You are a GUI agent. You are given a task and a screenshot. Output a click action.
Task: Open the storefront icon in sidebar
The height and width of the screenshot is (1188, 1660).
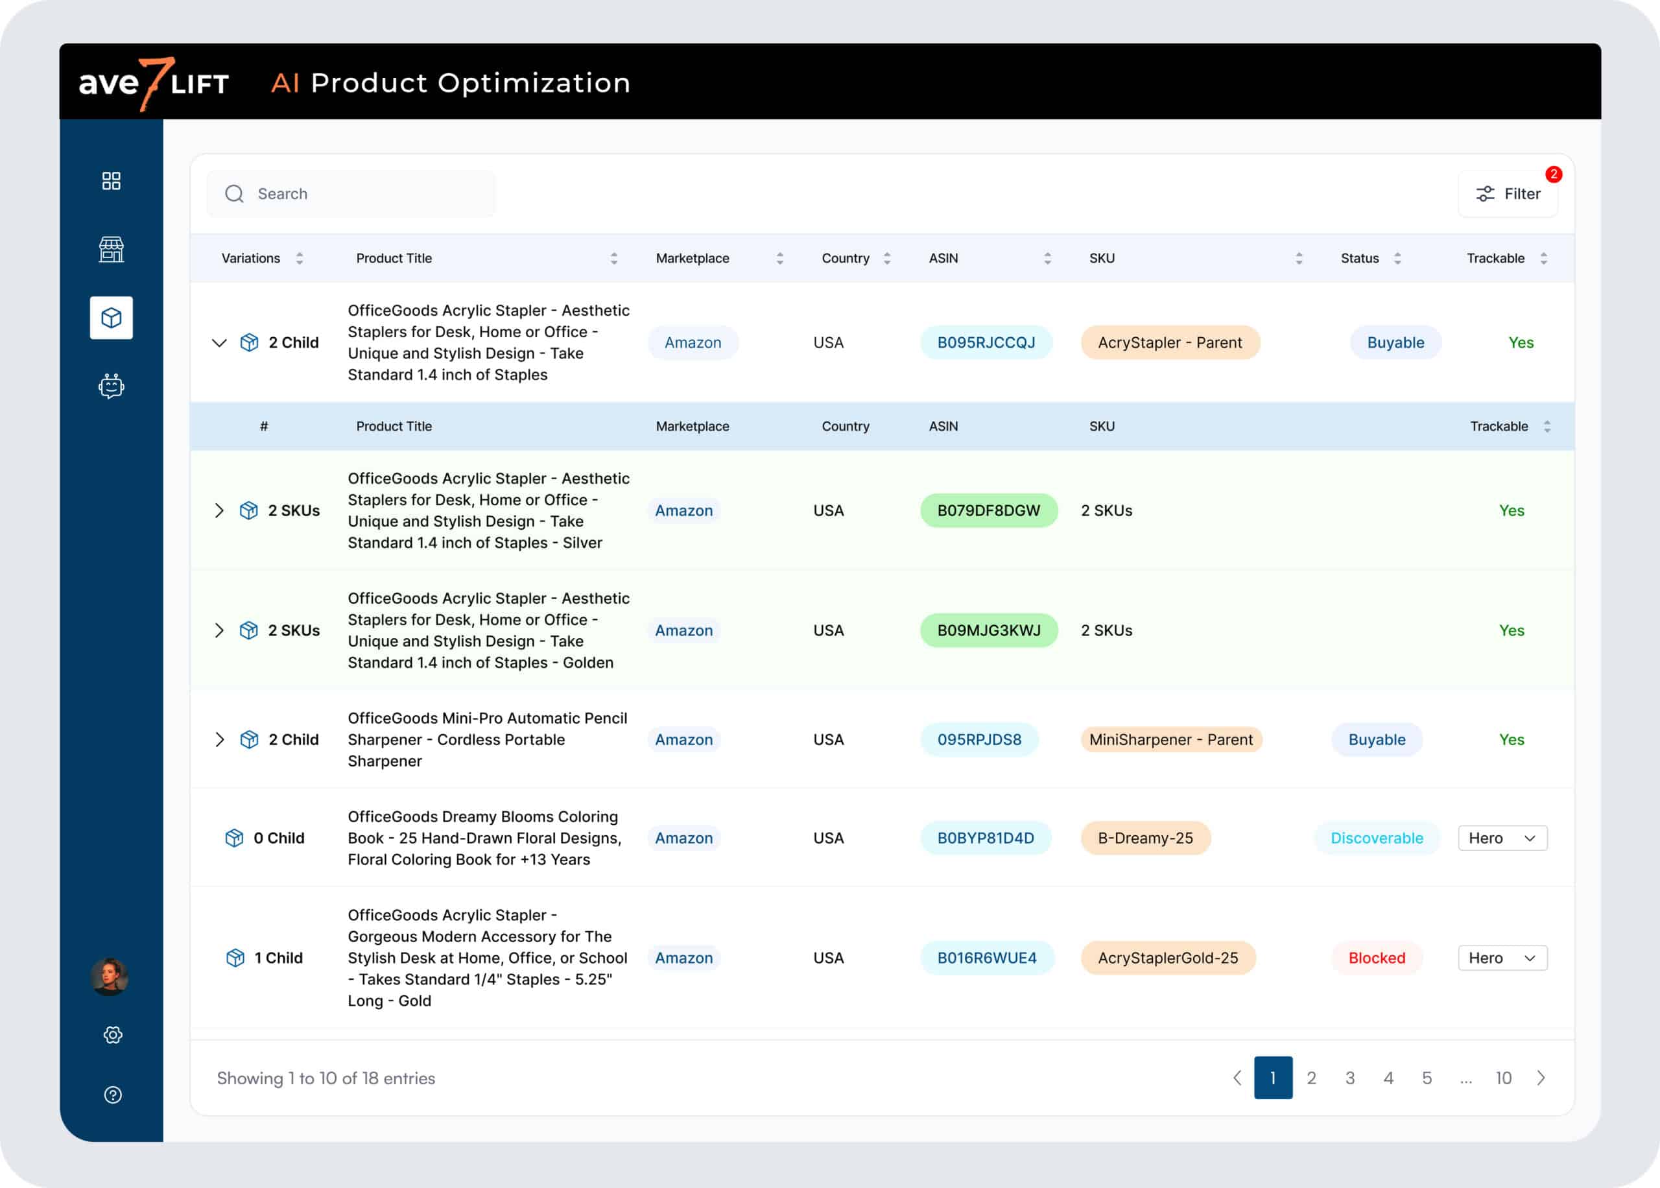coord(111,250)
